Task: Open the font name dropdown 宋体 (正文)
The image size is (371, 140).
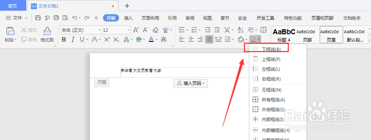Action: (99, 30)
